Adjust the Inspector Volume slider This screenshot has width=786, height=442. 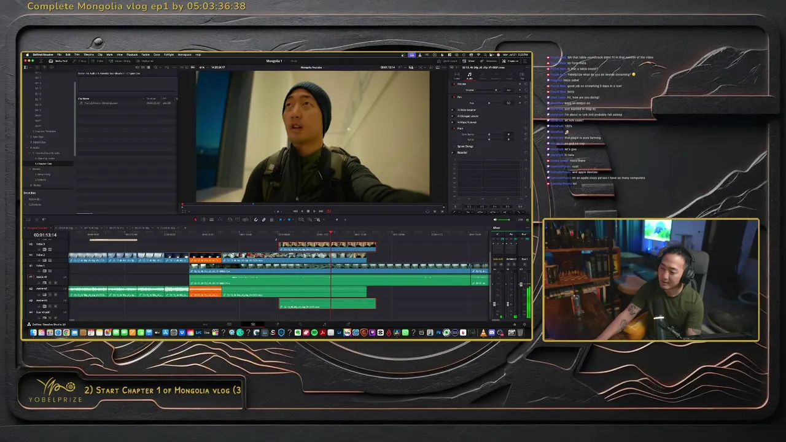pyautogui.click(x=489, y=90)
